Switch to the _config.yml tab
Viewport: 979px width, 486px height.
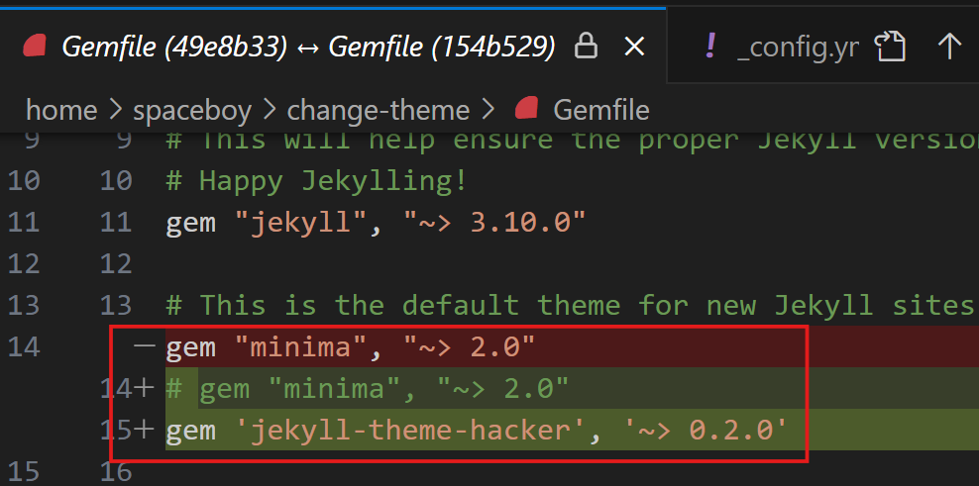(x=798, y=47)
